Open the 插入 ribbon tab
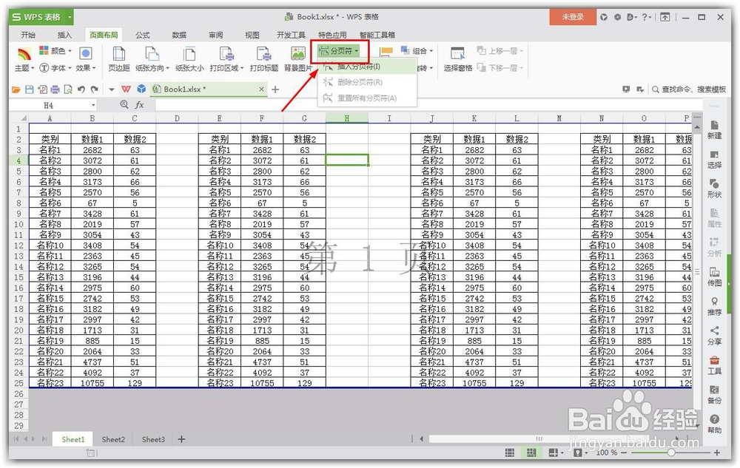This screenshot has width=740, height=468. coord(64,35)
